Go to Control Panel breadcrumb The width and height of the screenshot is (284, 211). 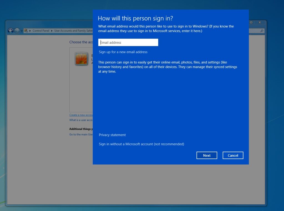[41, 31]
